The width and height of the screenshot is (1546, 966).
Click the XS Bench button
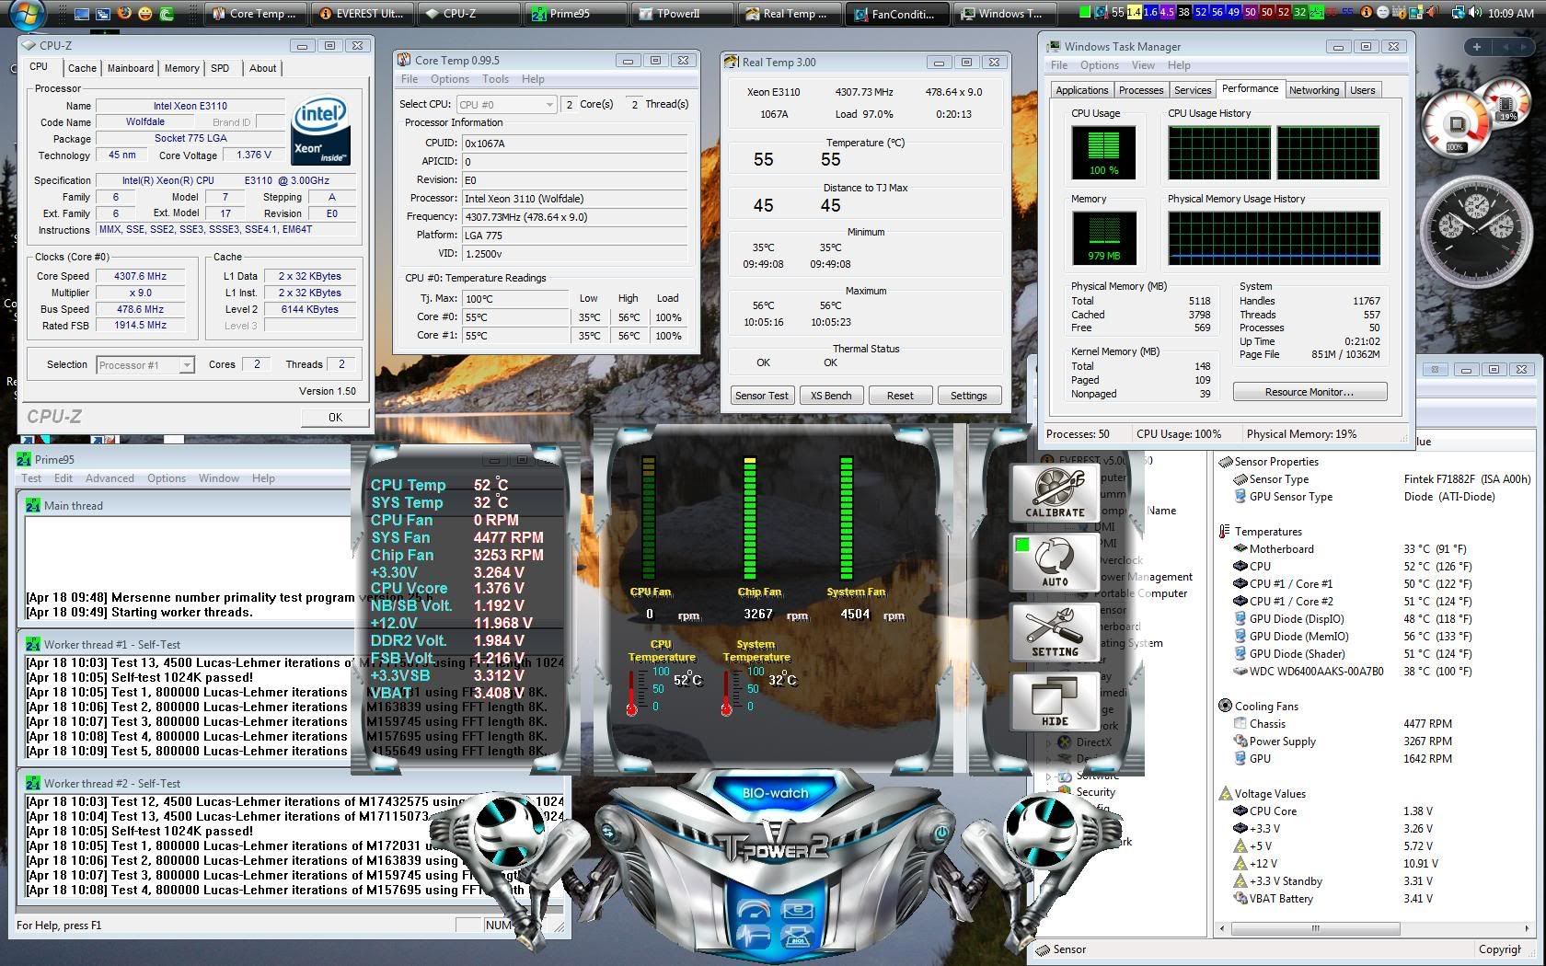click(830, 396)
